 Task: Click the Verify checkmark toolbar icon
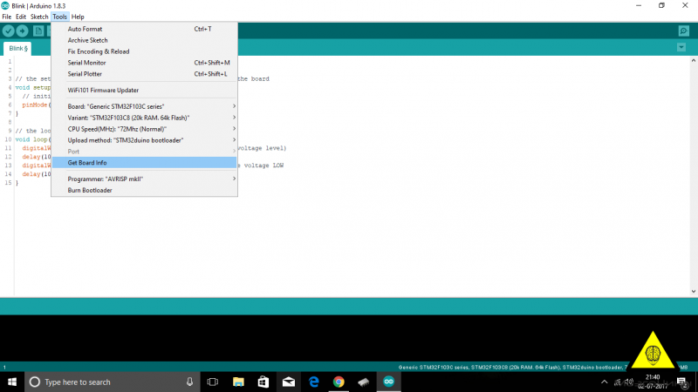click(x=8, y=30)
